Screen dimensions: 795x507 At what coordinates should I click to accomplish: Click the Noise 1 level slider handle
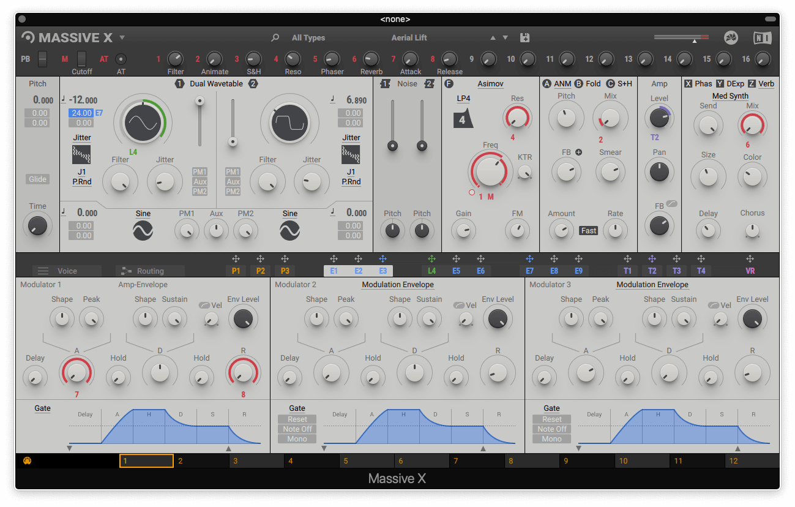[392, 146]
